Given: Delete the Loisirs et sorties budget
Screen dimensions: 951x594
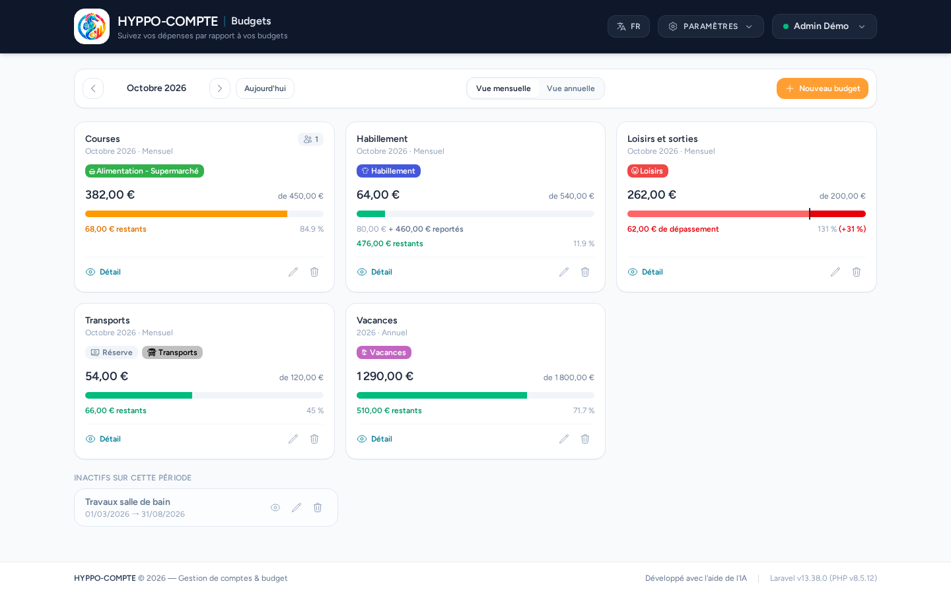Looking at the screenshot, I should pyautogui.click(x=857, y=272).
